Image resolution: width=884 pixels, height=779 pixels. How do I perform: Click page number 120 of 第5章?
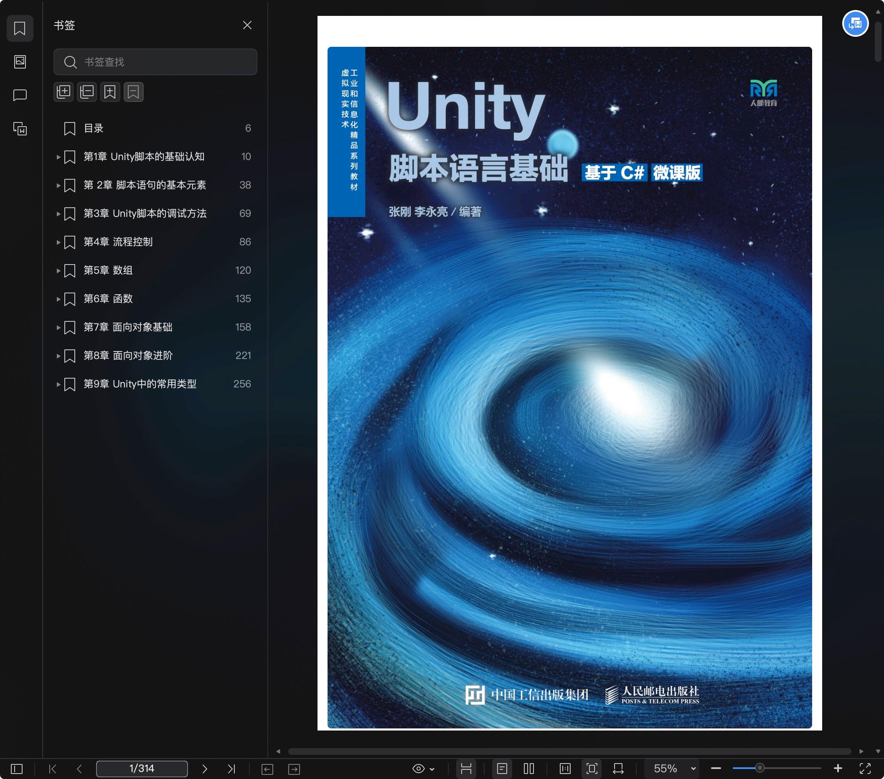tap(243, 270)
